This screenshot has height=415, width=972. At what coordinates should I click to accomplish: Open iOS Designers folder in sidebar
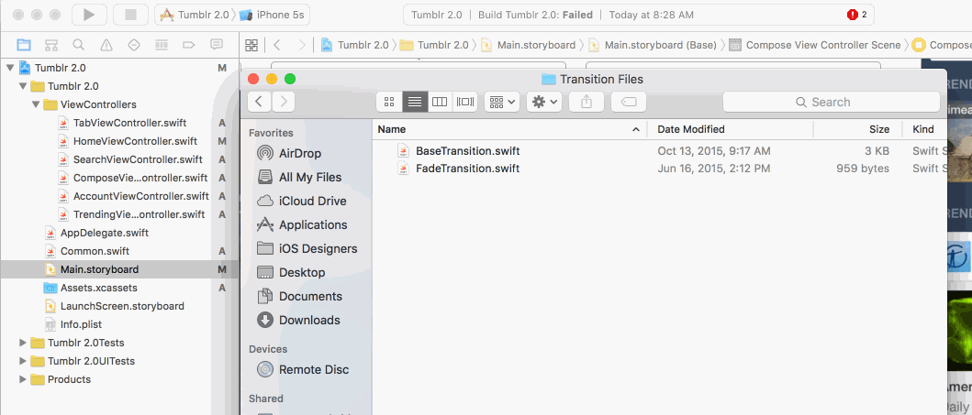[x=307, y=248]
